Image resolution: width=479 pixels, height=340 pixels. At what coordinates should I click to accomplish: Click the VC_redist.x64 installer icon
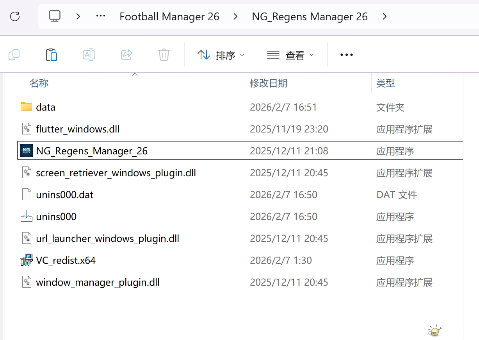coord(26,260)
